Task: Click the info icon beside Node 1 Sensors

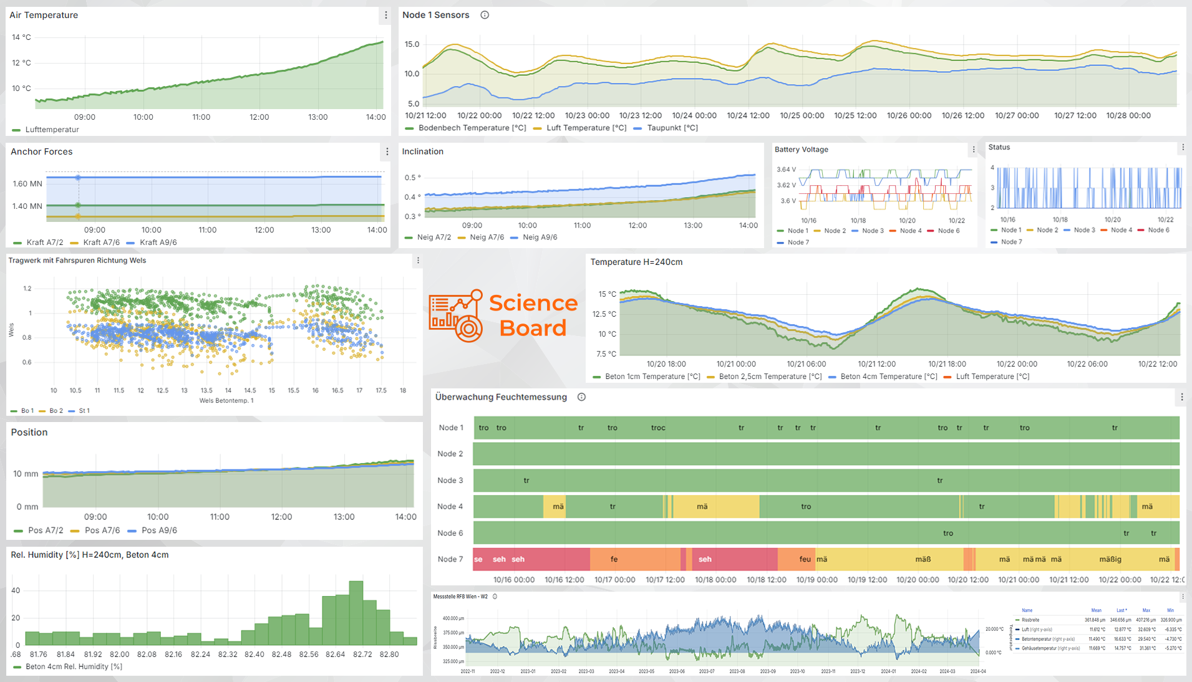Action: coord(485,15)
